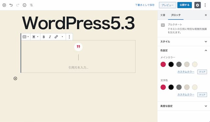Click the プレビュー button
210x122 pixels.
(x=168, y=5)
